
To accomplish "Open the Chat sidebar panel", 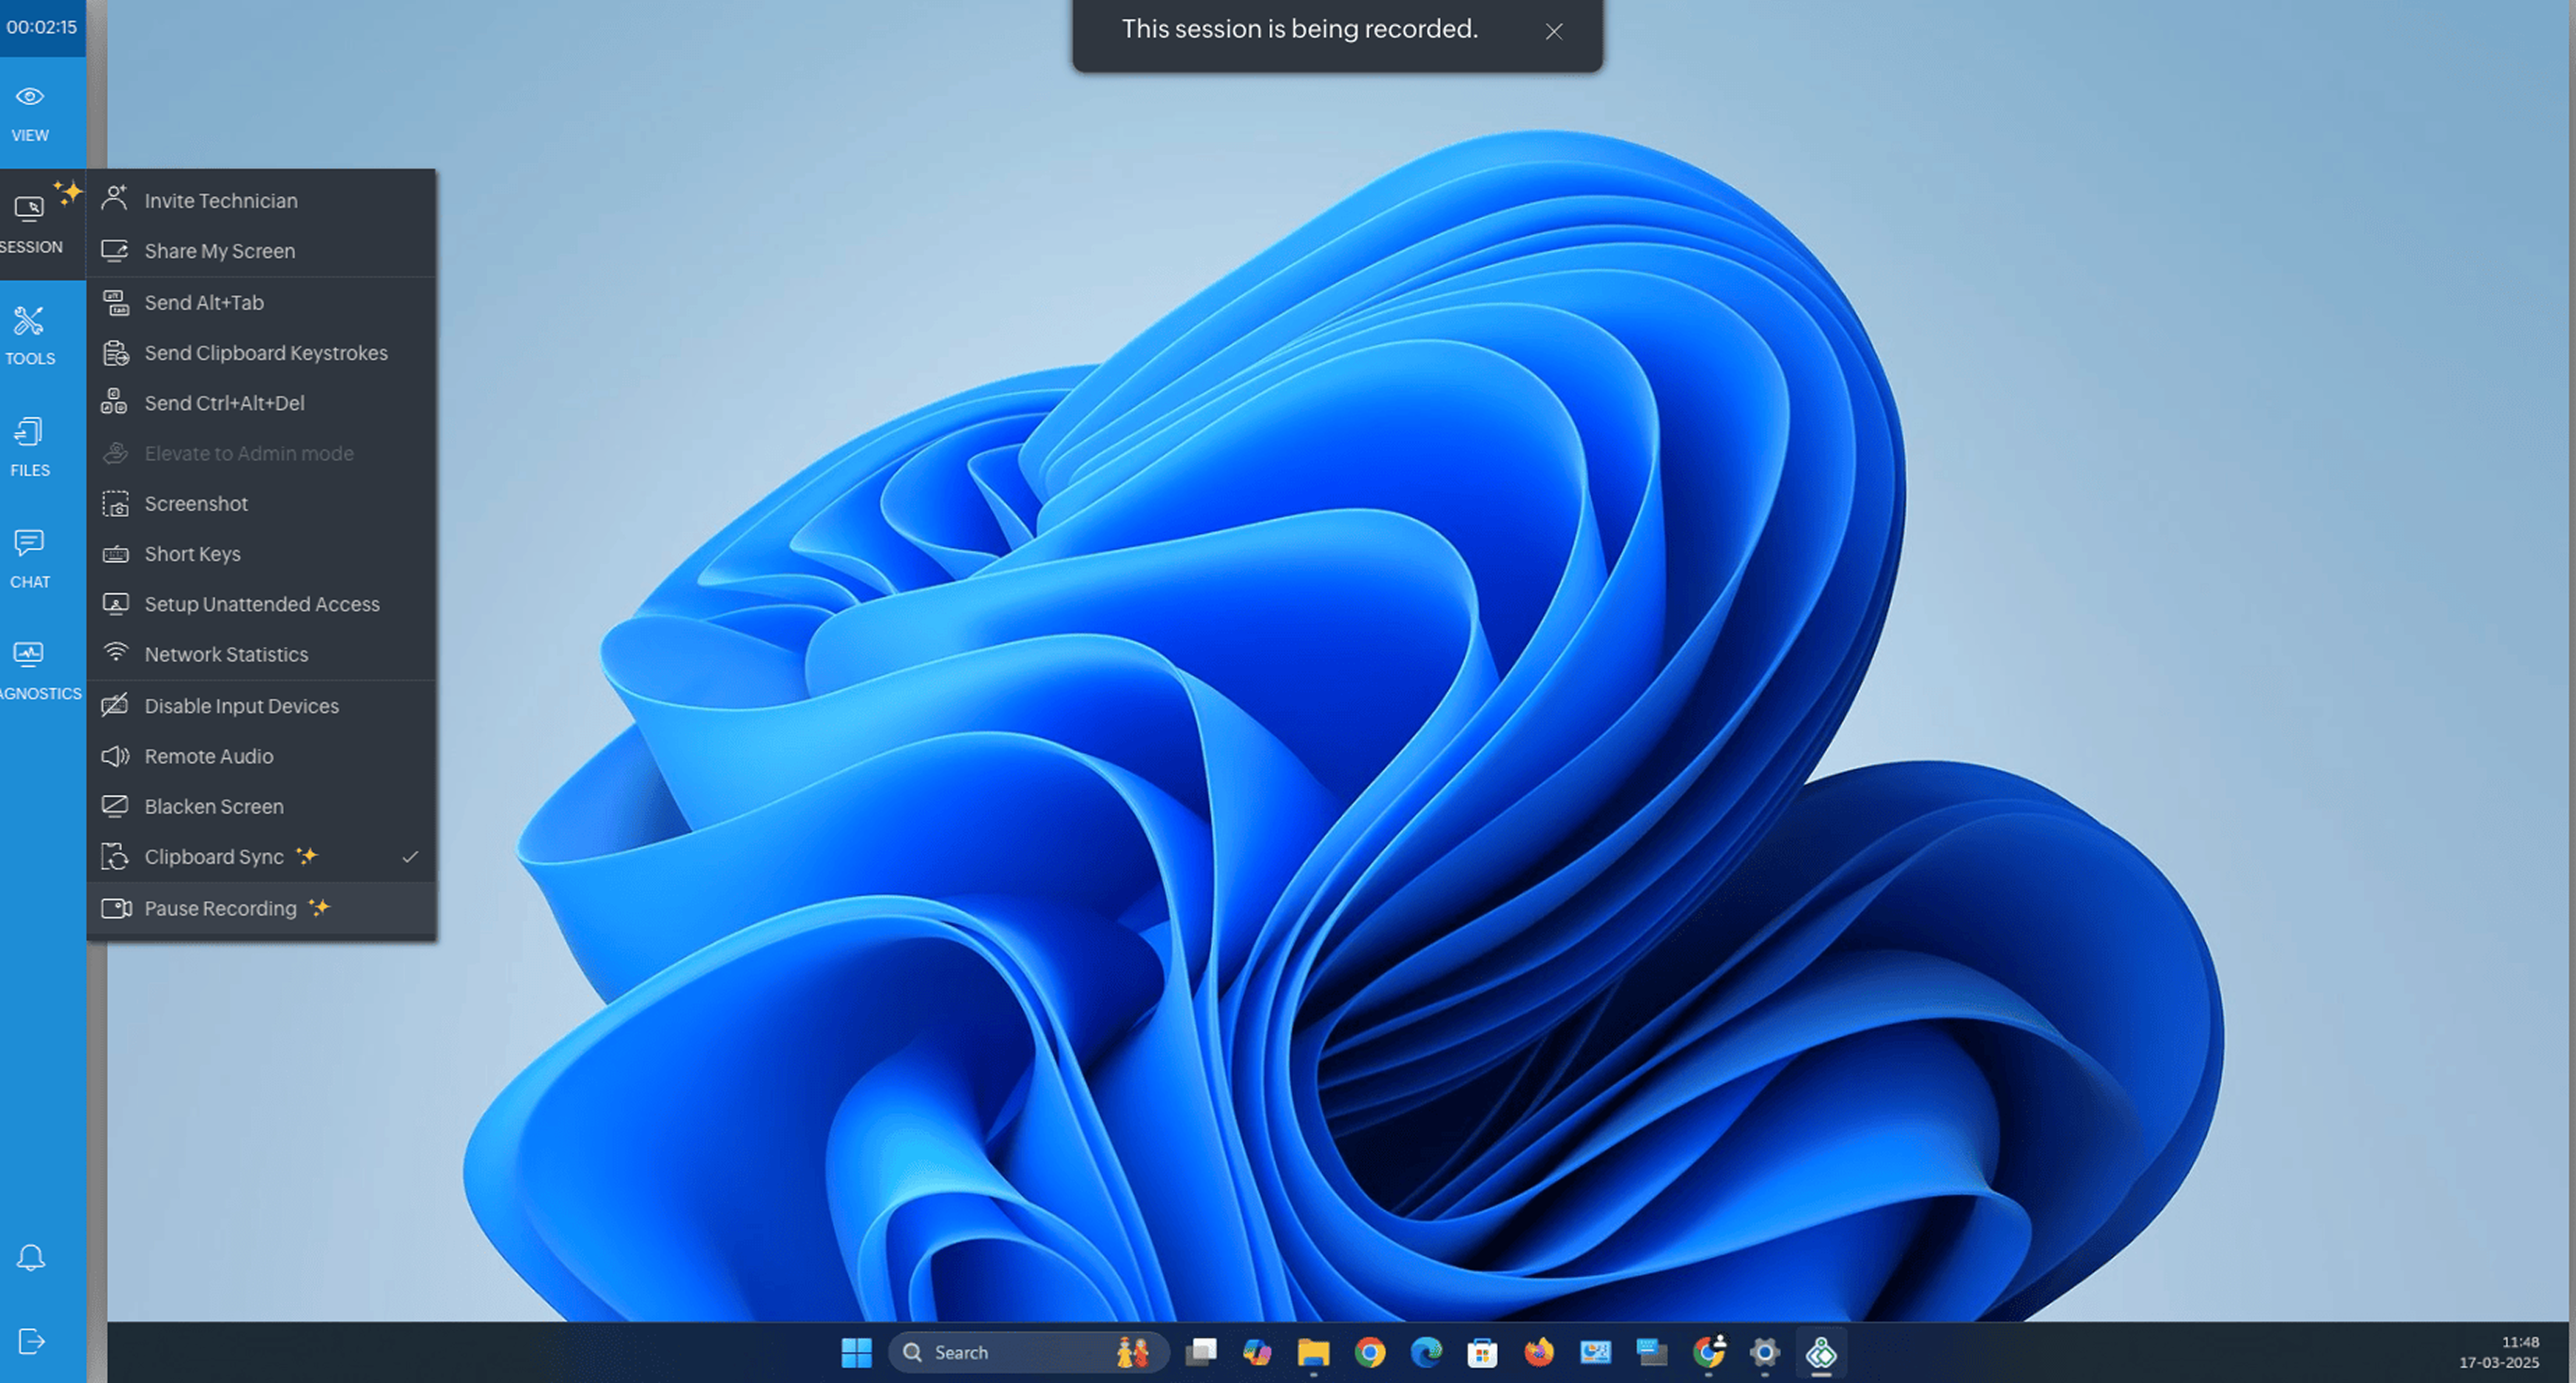I will pos(30,559).
